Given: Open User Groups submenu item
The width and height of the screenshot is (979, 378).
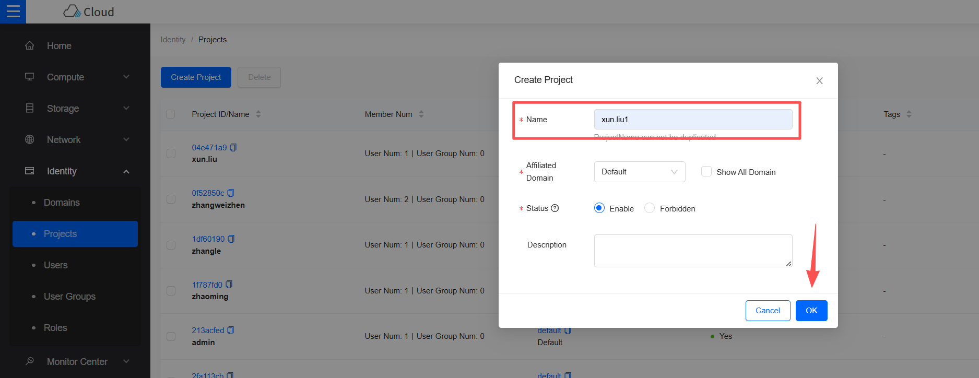Looking at the screenshot, I should click(x=75, y=297).
